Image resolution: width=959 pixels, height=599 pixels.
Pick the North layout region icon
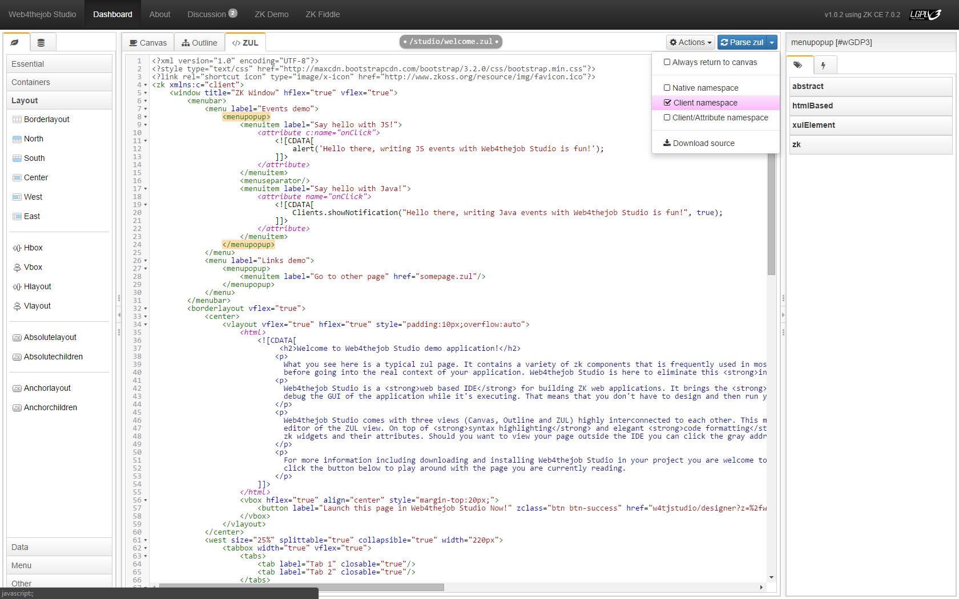(x=17, y=139)
